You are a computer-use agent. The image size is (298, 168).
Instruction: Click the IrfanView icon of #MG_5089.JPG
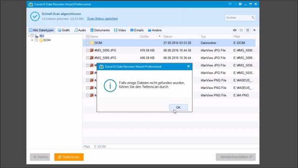(x=92, y=58)
